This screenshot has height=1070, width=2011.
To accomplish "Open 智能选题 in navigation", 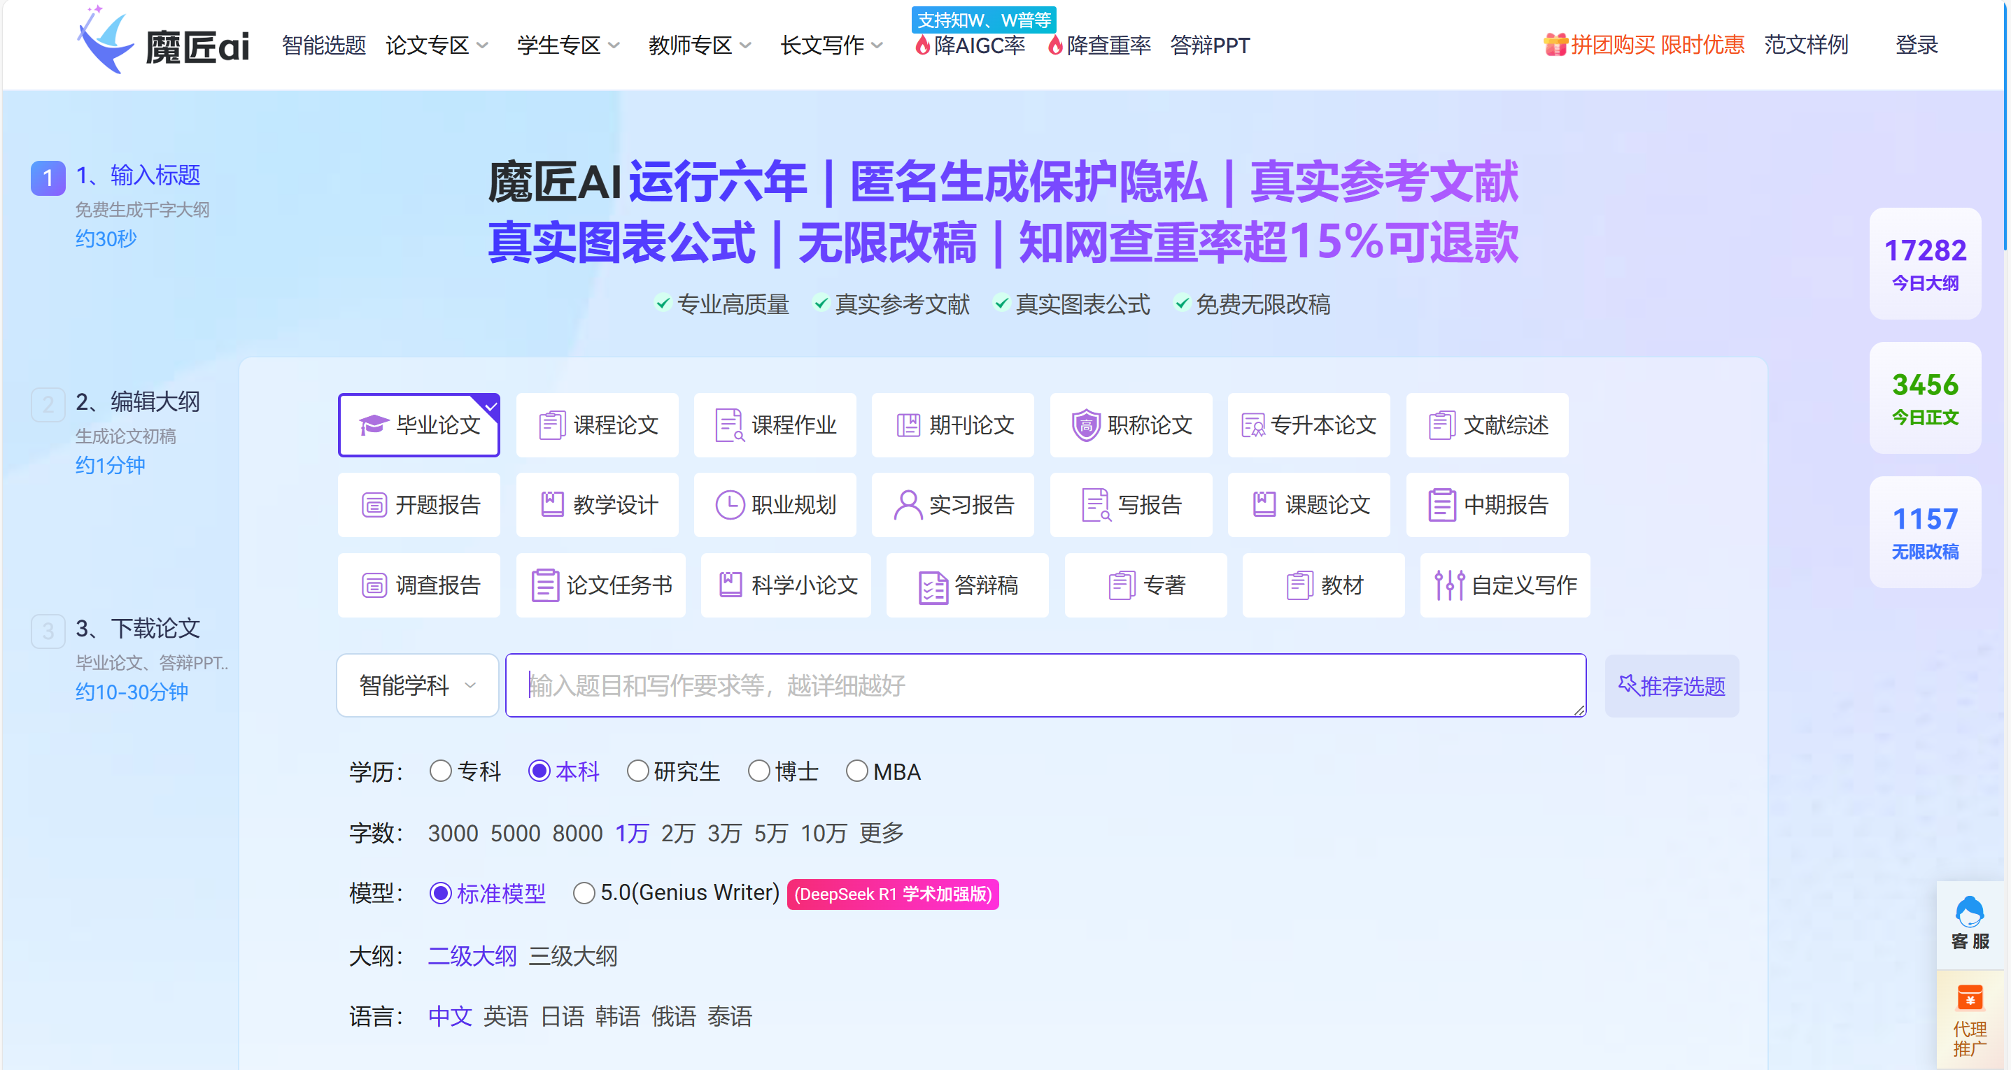I will point(324,45).
